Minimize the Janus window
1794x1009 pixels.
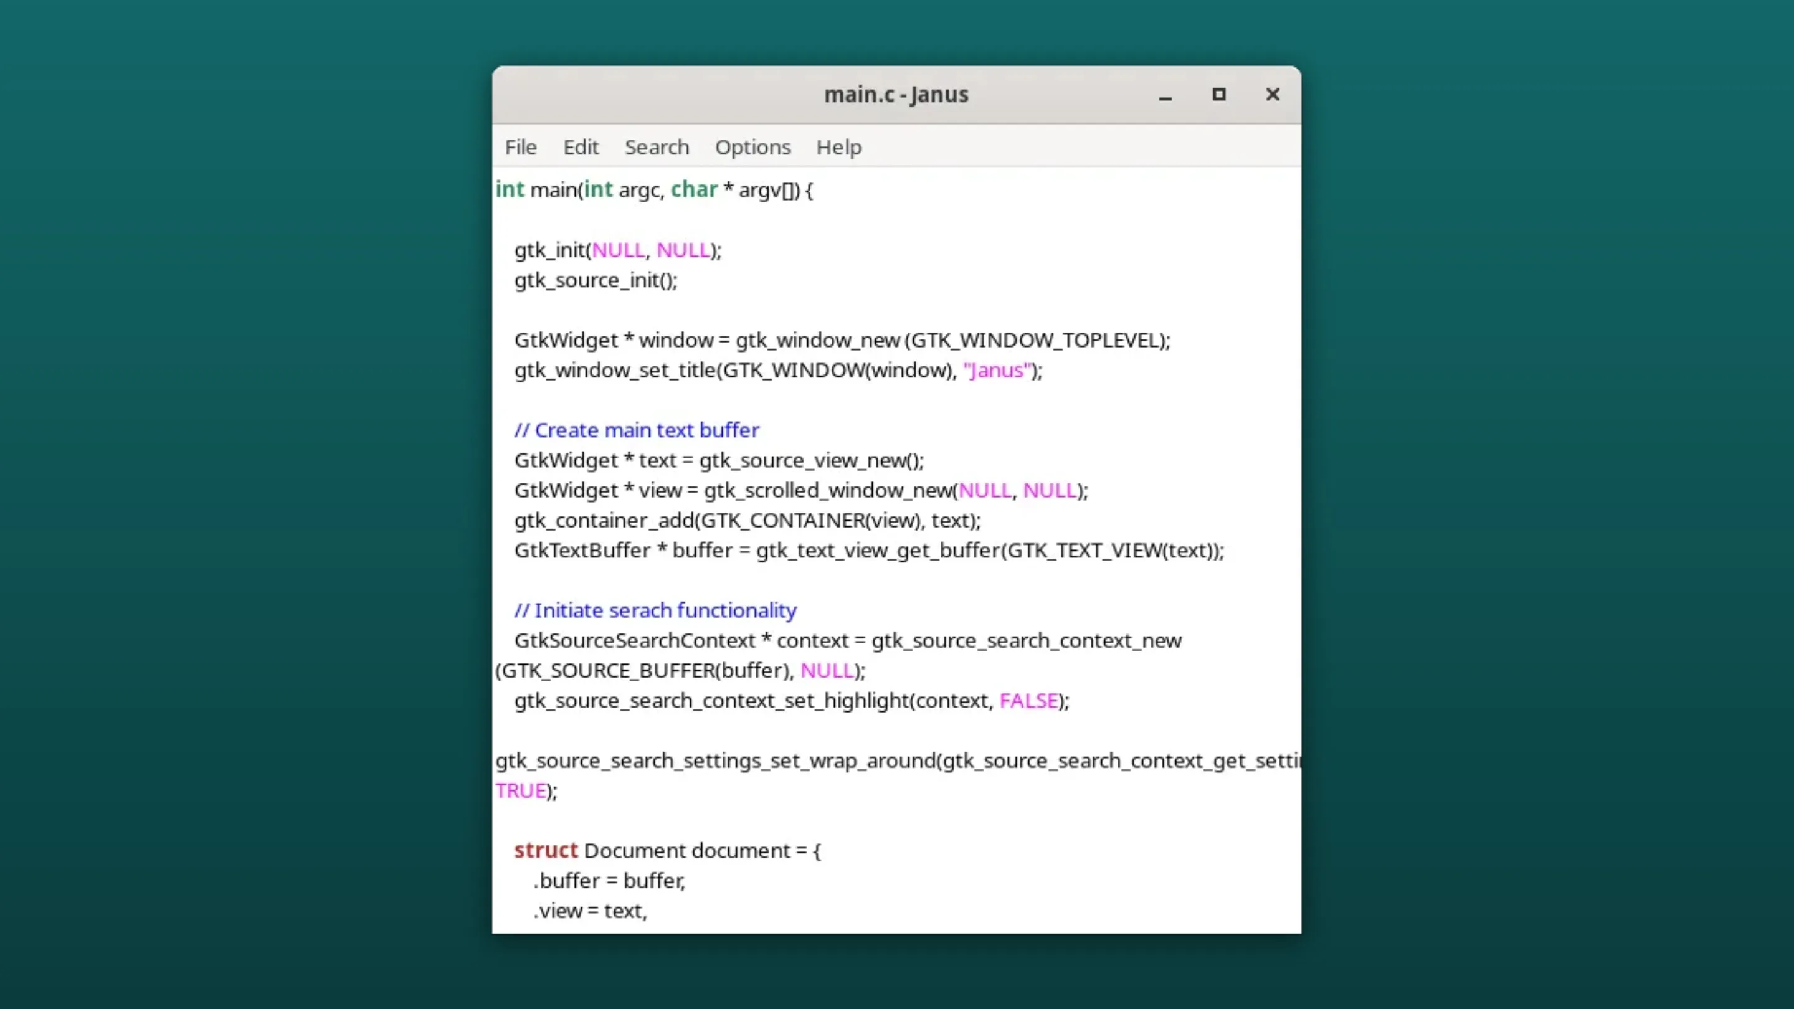tap(1165, 95)
